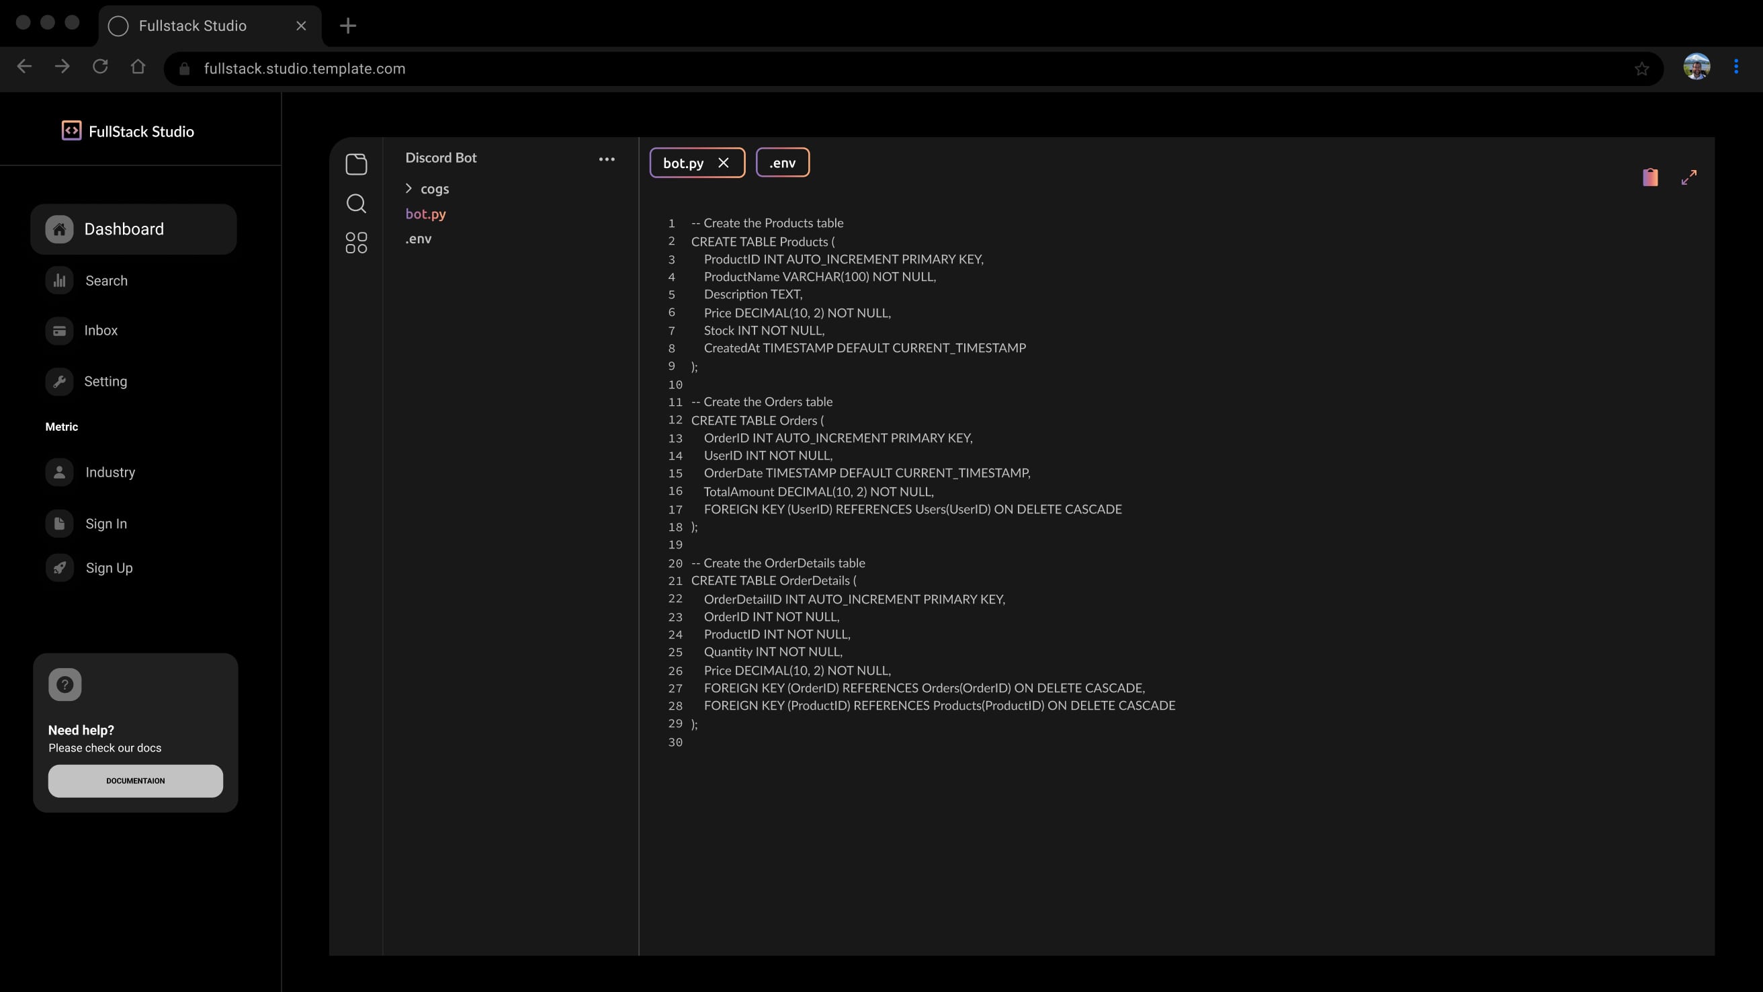Open browser three-dot options menu

point(1735,67)
